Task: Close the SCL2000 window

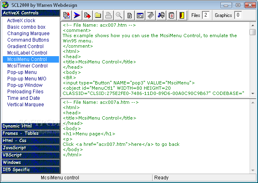Action: tap(250, 5)
